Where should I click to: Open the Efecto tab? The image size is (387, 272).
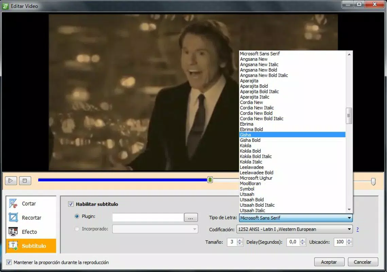coord(31,232)
